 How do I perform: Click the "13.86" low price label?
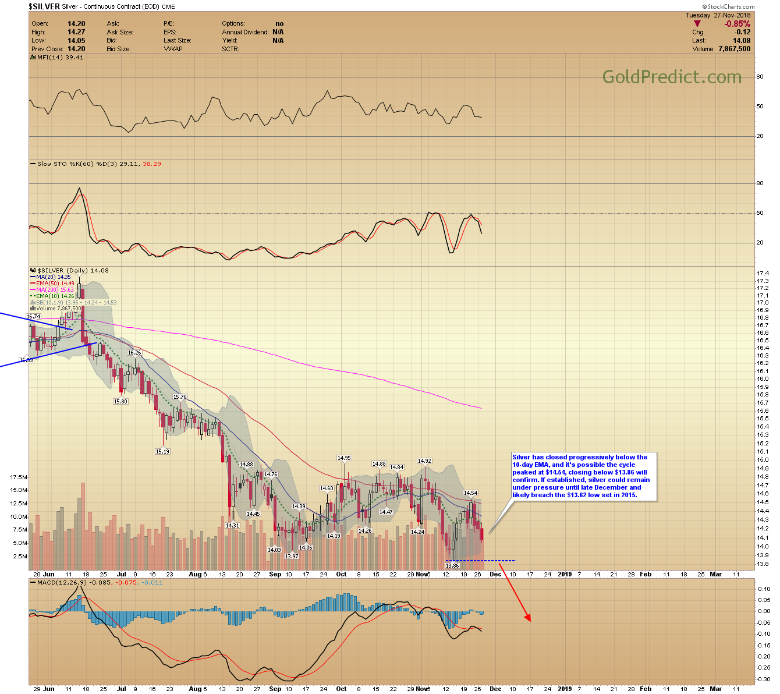[452, 566]
